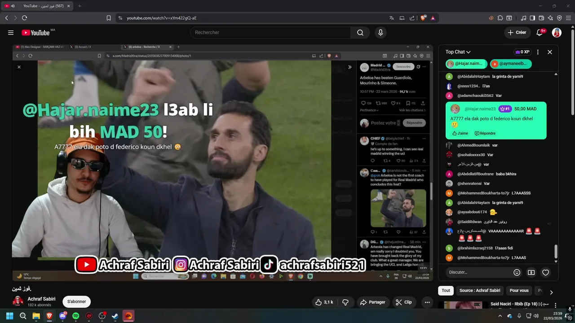Select the Tout filter chip
Viewport: 575px width, 323px height.
coord(446,291)
